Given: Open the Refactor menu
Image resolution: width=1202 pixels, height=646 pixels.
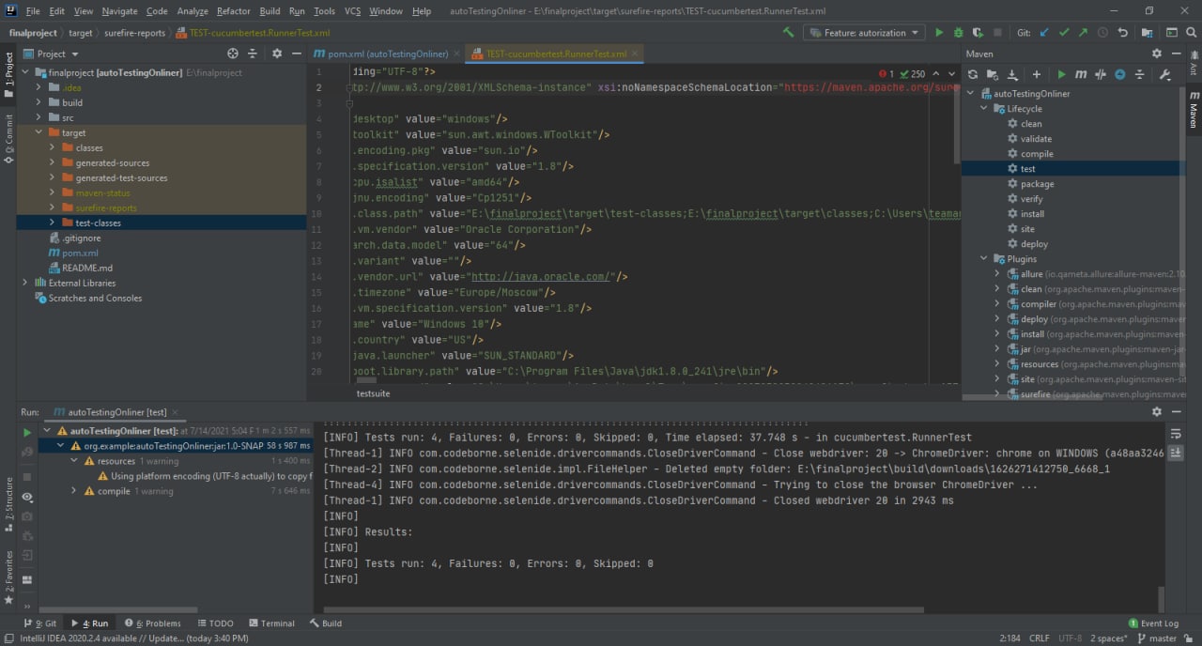Looking at the screenshot, I should (x=234, y=11).
